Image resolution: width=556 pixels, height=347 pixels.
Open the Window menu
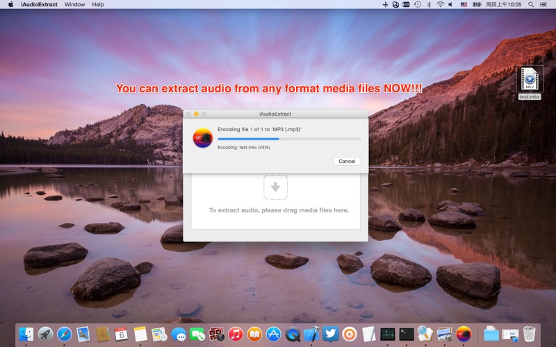pyautogui.click(x=74, y=4)
